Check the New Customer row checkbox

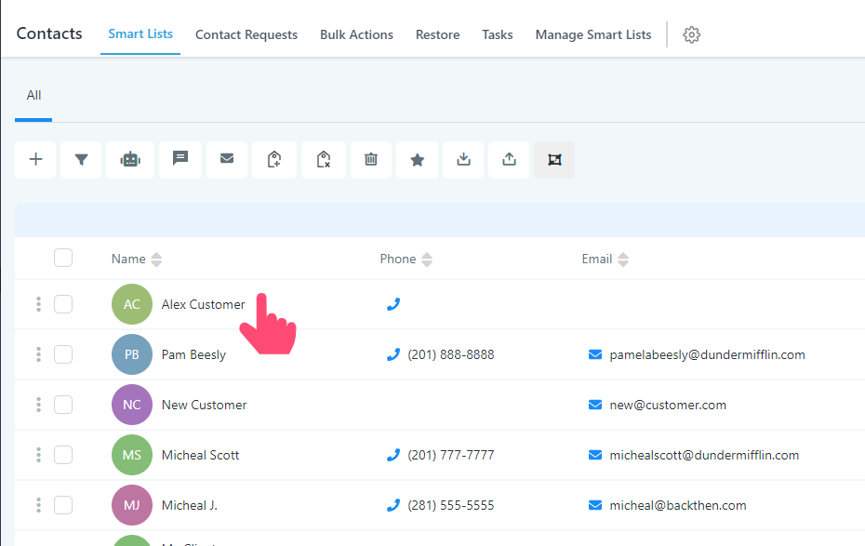click(63, 405)
